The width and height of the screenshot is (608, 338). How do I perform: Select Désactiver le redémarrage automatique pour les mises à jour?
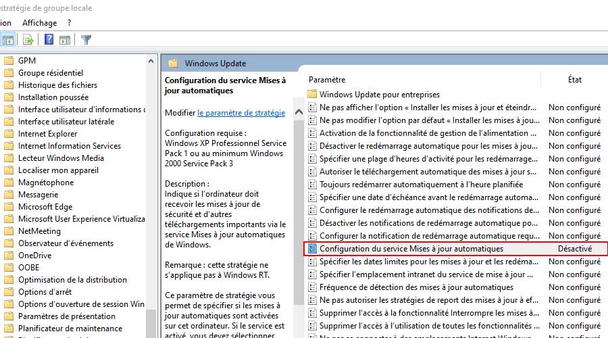428,146
